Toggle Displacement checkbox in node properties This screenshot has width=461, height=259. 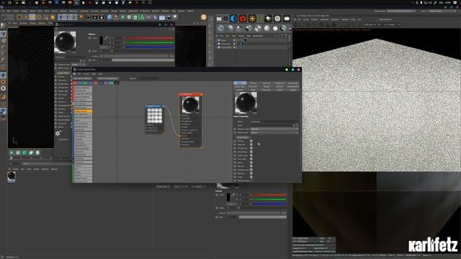point(251,170)
